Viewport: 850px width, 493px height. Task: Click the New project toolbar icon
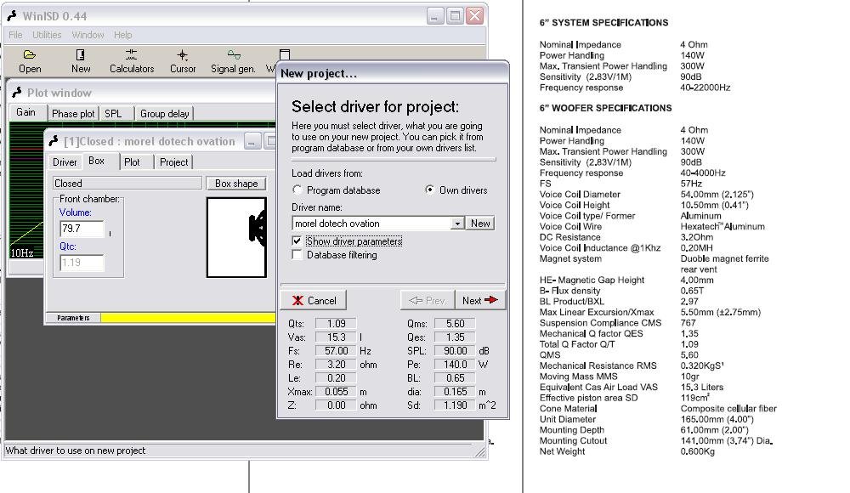point(80,54)
